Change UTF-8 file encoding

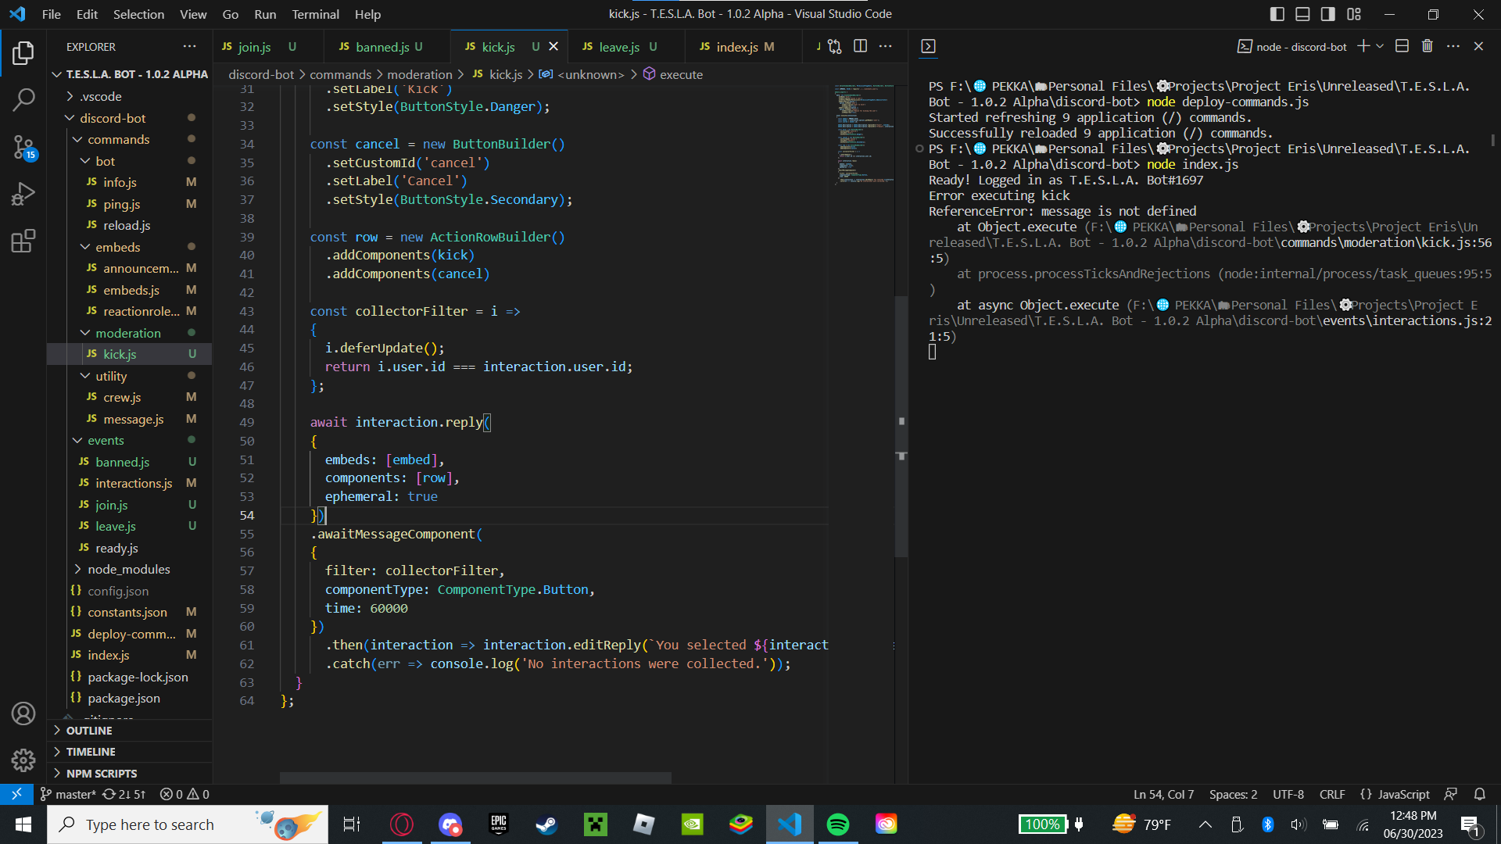click(x=1288, y=794)
